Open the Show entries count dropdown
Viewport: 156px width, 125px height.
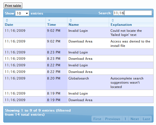tap(22, 13)
